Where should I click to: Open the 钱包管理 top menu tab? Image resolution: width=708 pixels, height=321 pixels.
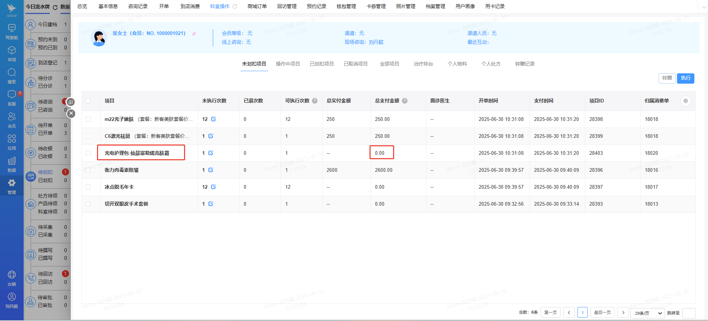[x=346, y=6]
